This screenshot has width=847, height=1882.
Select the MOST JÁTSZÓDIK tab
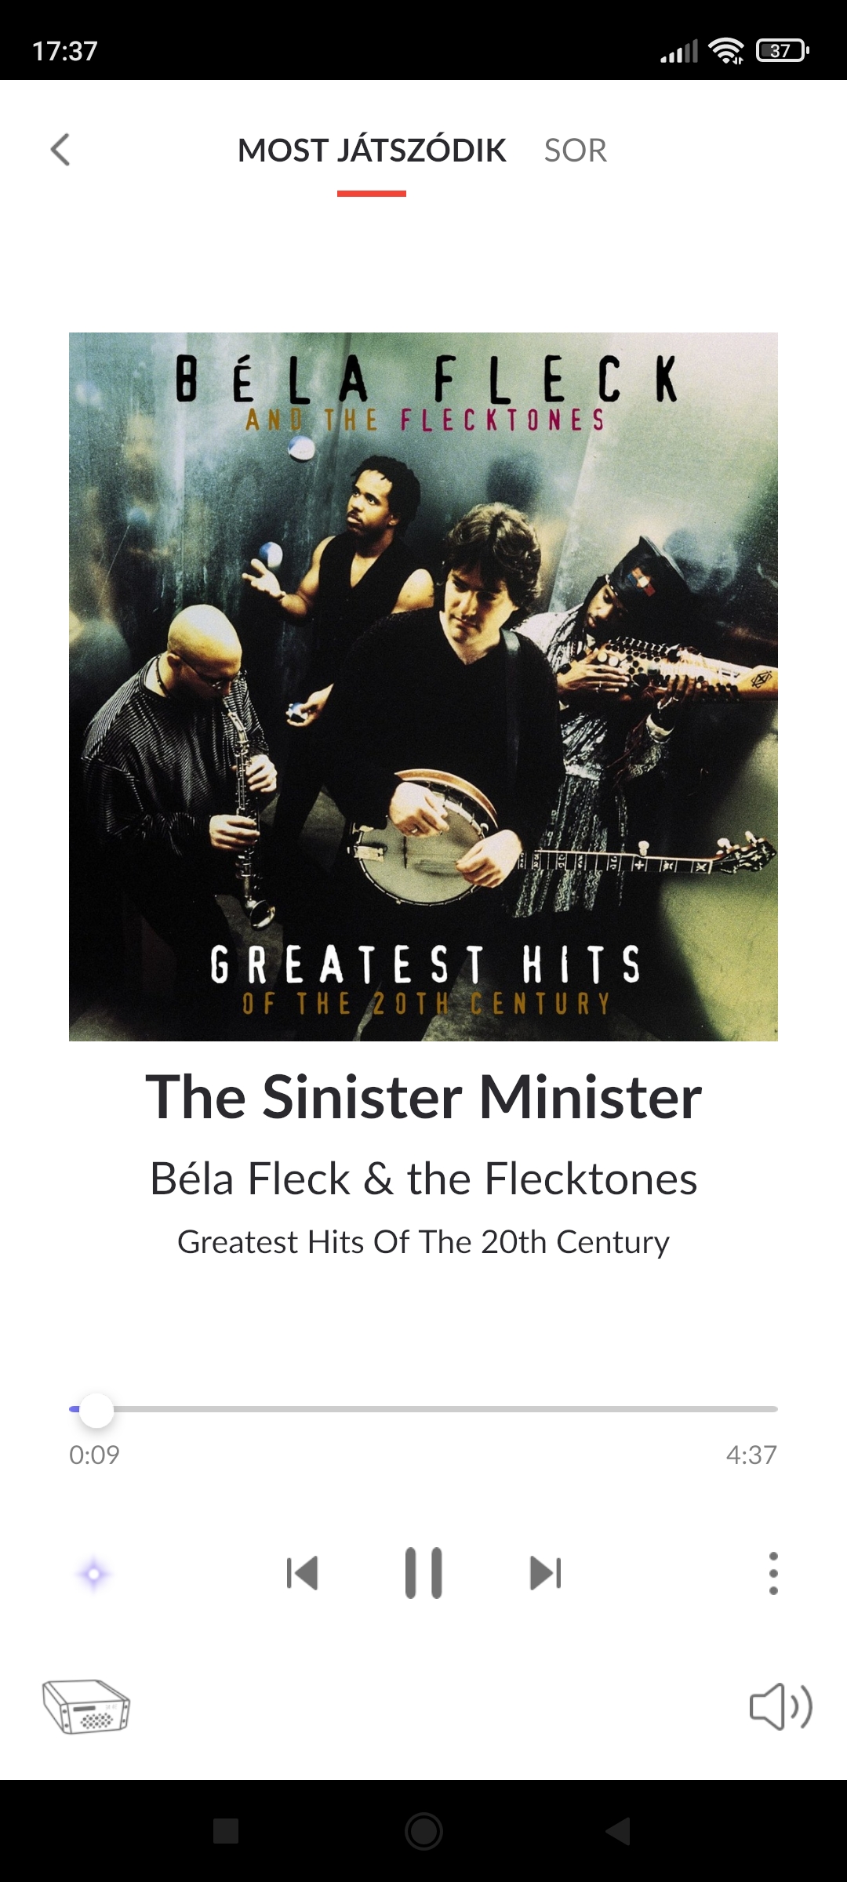(x=372, y=150)
